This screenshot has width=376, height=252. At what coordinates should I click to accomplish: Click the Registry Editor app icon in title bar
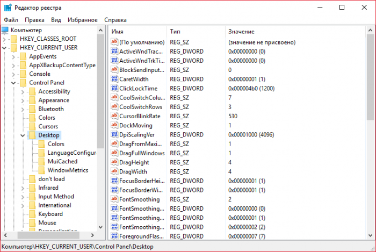[x=8, y=8]
